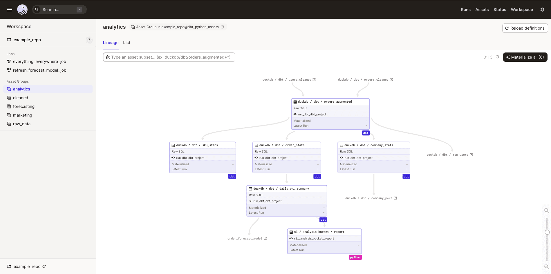Click the filter icon in the asset subset field
Image resolution: width=551 pixels, height=274 pixels.
(108, 57)
